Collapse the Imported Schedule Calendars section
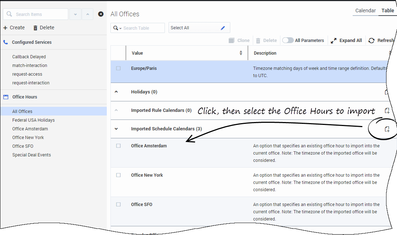 (x=117, y=129)
